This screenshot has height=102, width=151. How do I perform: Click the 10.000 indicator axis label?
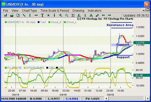point(140,85)
